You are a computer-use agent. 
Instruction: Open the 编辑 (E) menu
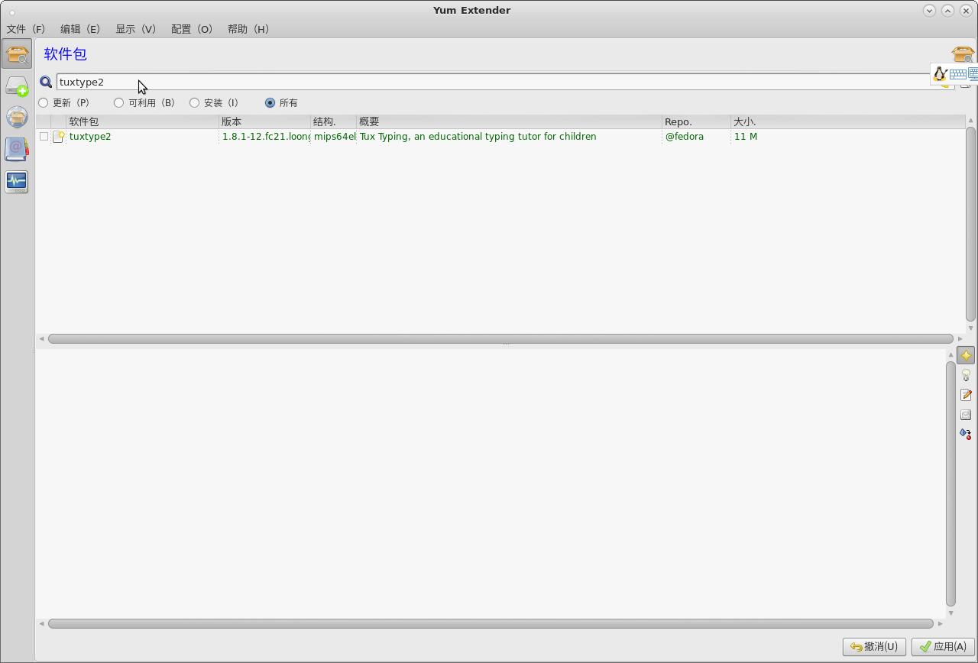tap(80, 29)
